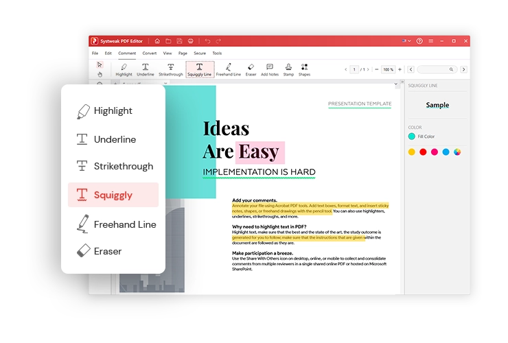Click the Sample preview text

[x=437, y=105]
